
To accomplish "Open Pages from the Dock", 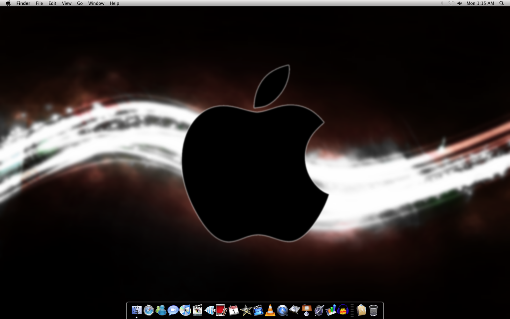I will pos(318,310).
